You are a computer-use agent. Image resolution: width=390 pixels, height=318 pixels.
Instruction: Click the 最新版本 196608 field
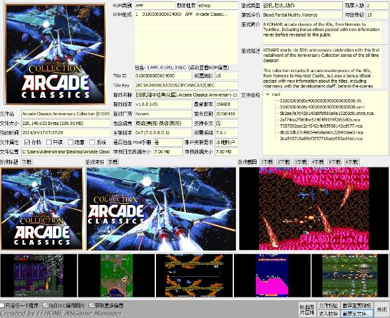[x=227, y=104]
